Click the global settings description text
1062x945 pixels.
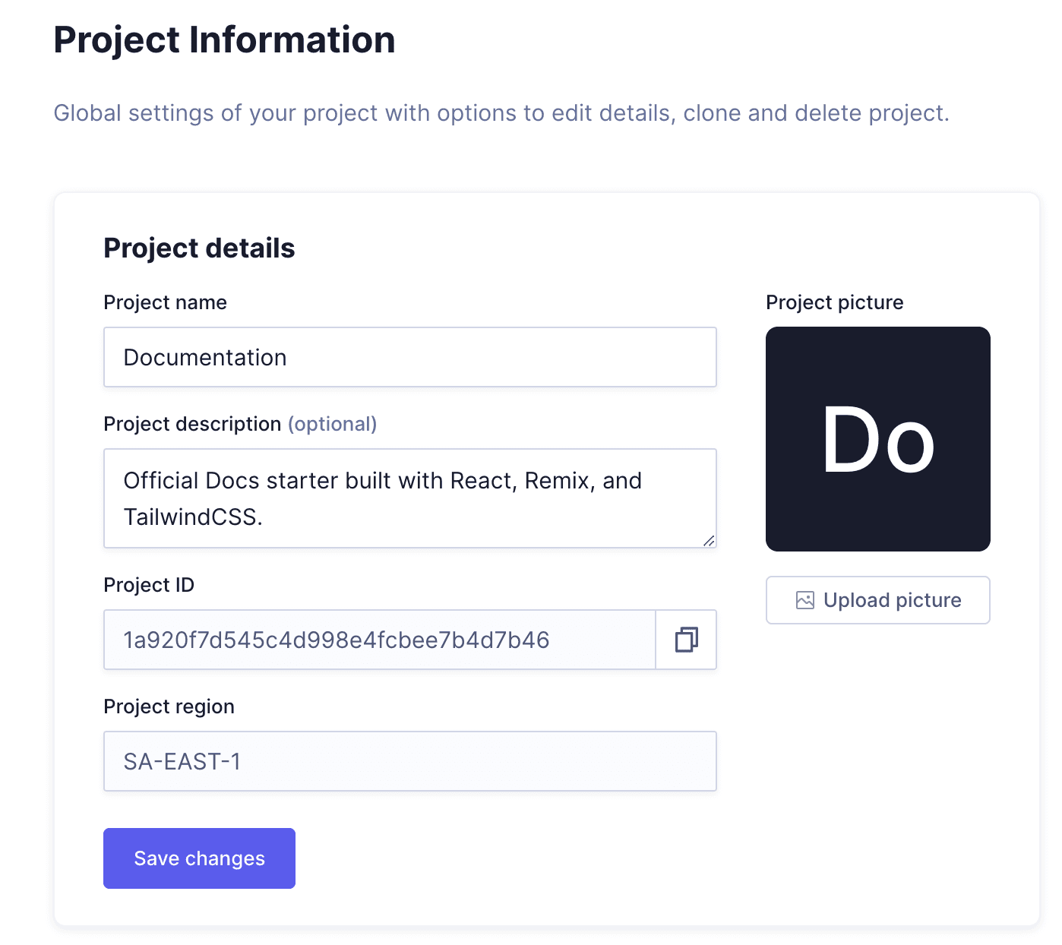click(501, 112)
